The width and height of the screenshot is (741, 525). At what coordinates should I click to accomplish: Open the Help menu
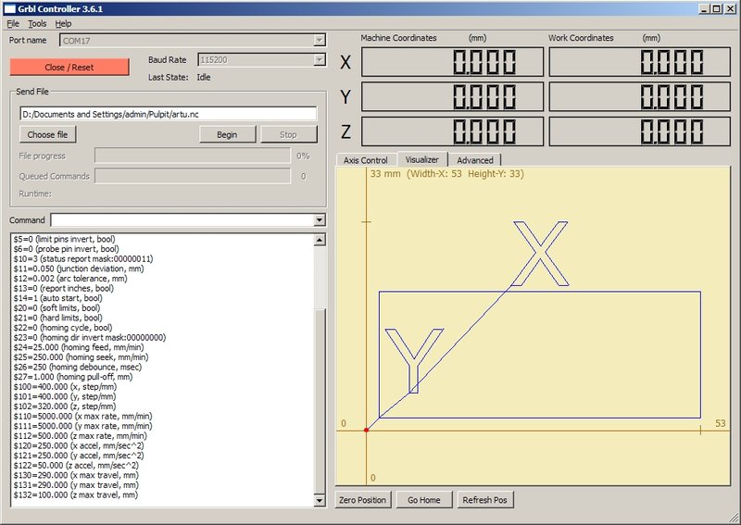63,24
